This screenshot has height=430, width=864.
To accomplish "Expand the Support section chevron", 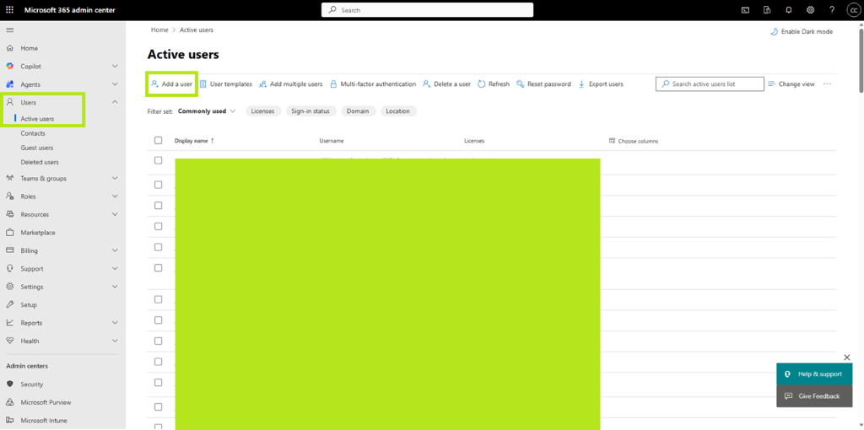I will (115, 269).
